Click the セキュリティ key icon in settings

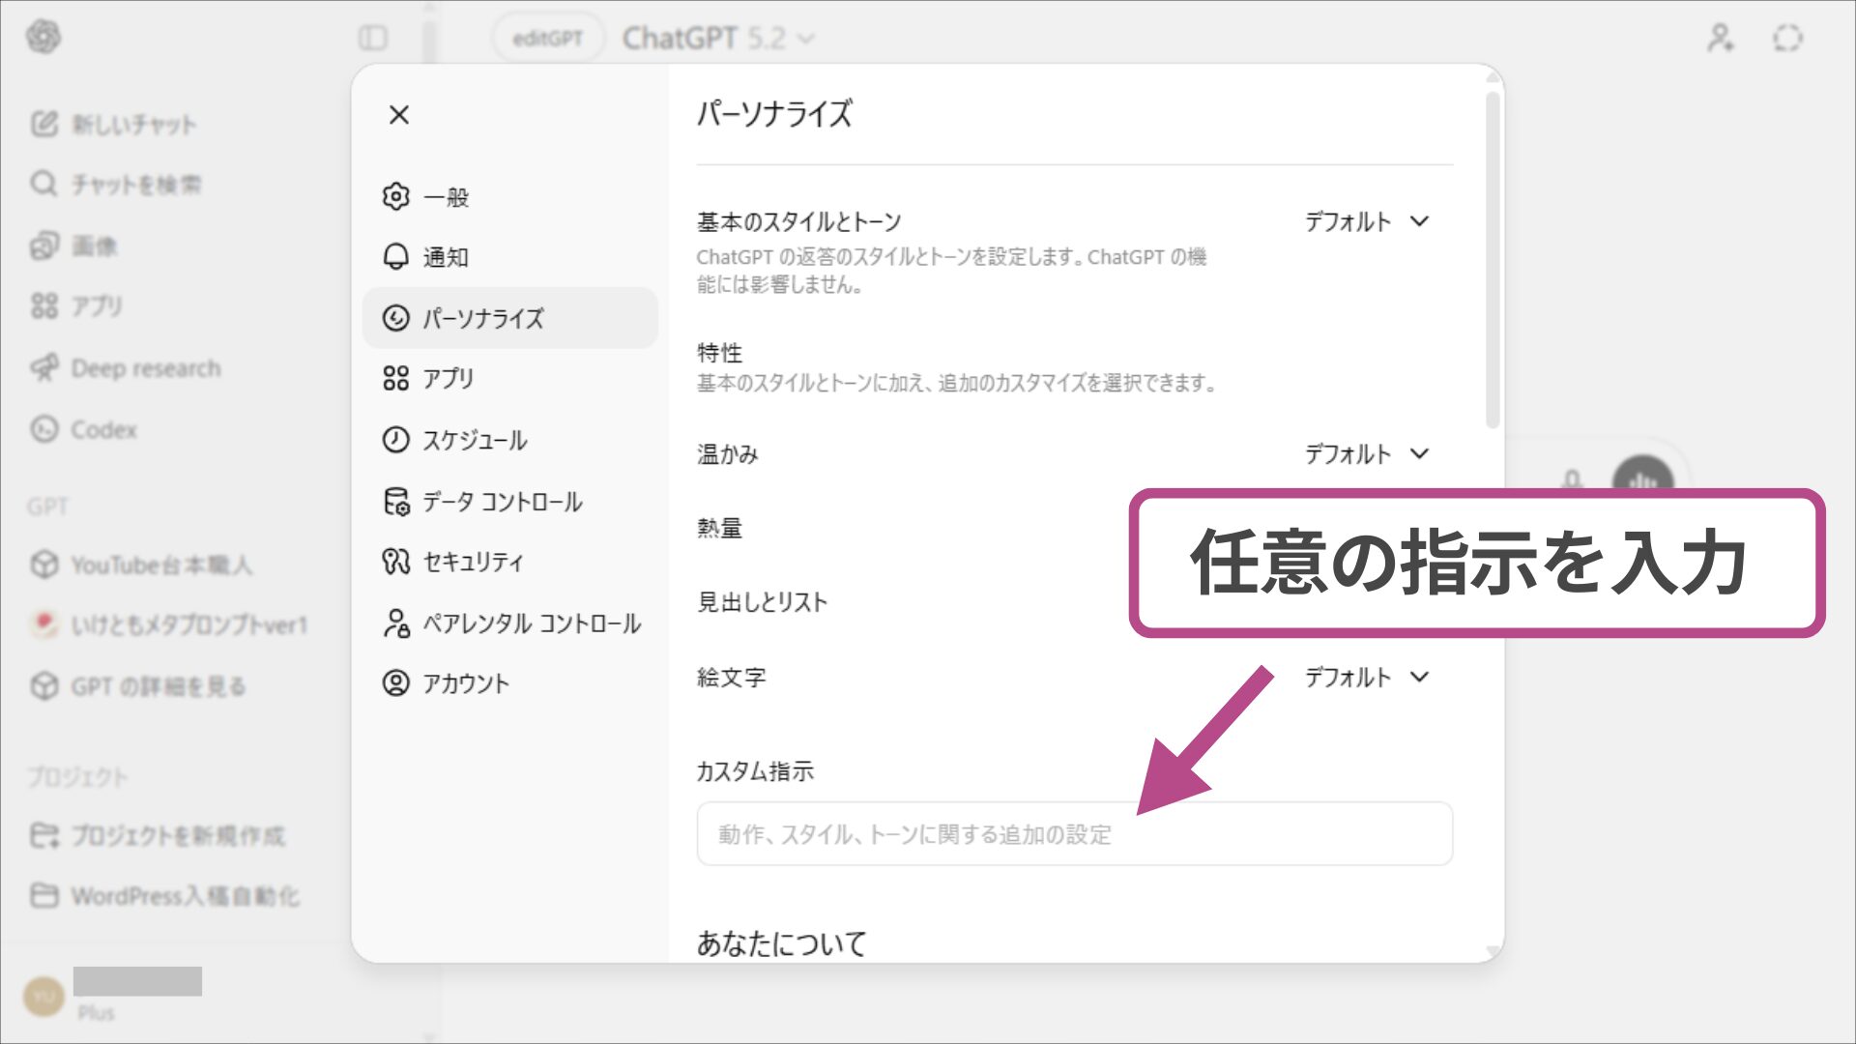coord(396,562)
